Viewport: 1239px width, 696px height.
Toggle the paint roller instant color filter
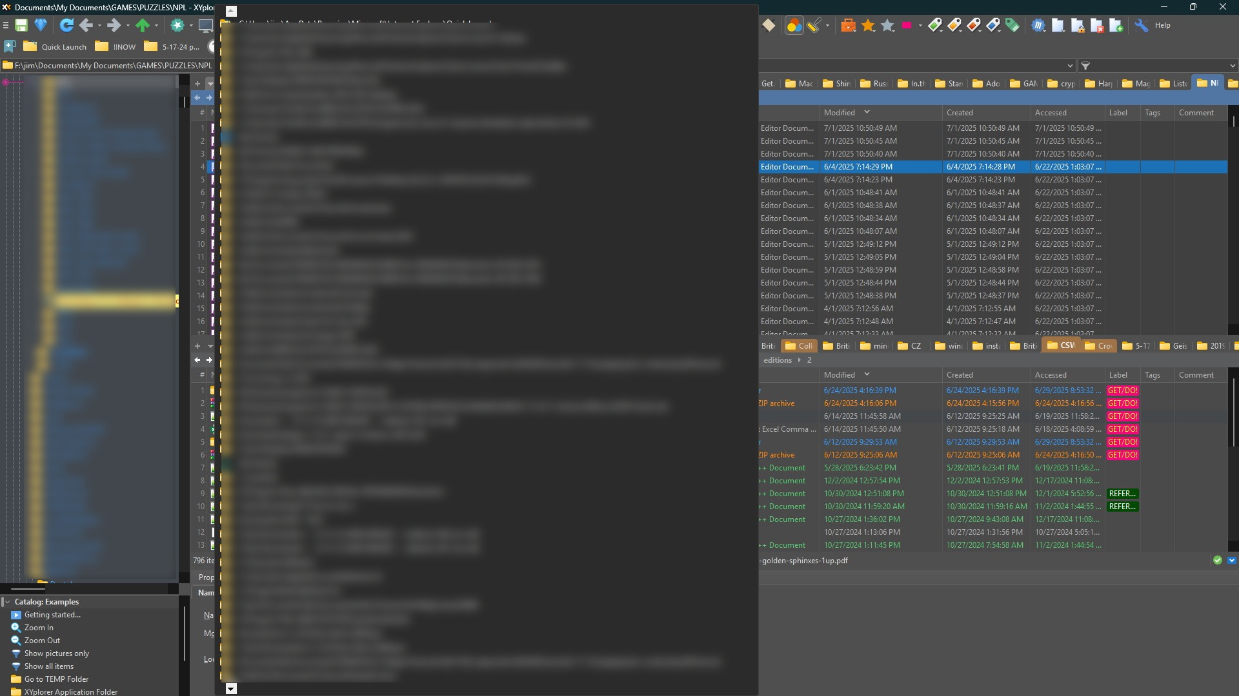coord(813,25)
